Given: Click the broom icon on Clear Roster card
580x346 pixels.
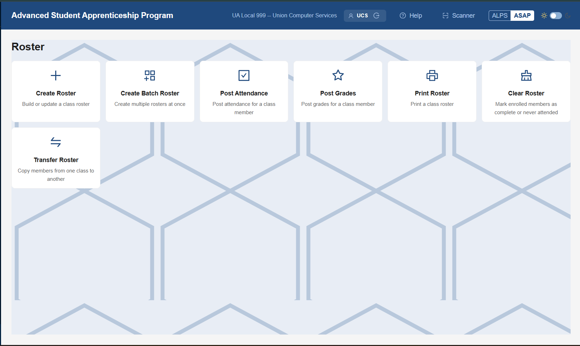Looking at the screenshot, I should coord(526,75).
